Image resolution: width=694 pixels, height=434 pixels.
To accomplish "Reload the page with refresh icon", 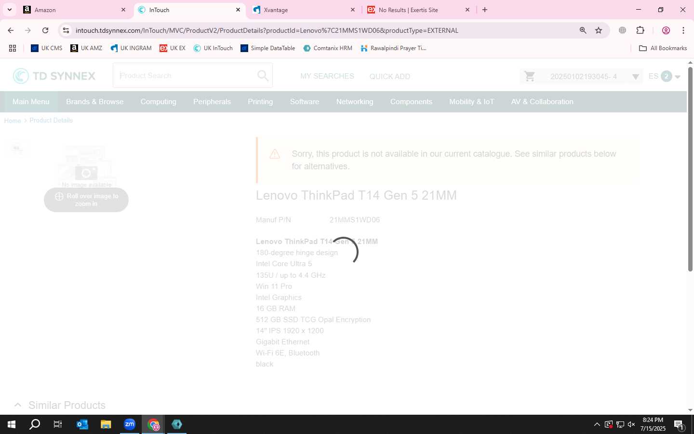I will click(x=45, y=30).
